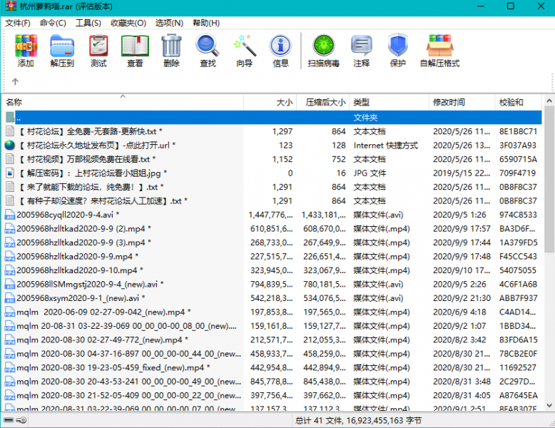Screen dimensions: 555x428
Task: Open the 查看 (View) file tool
Action: pyautogui.click(x=135, y=50)
